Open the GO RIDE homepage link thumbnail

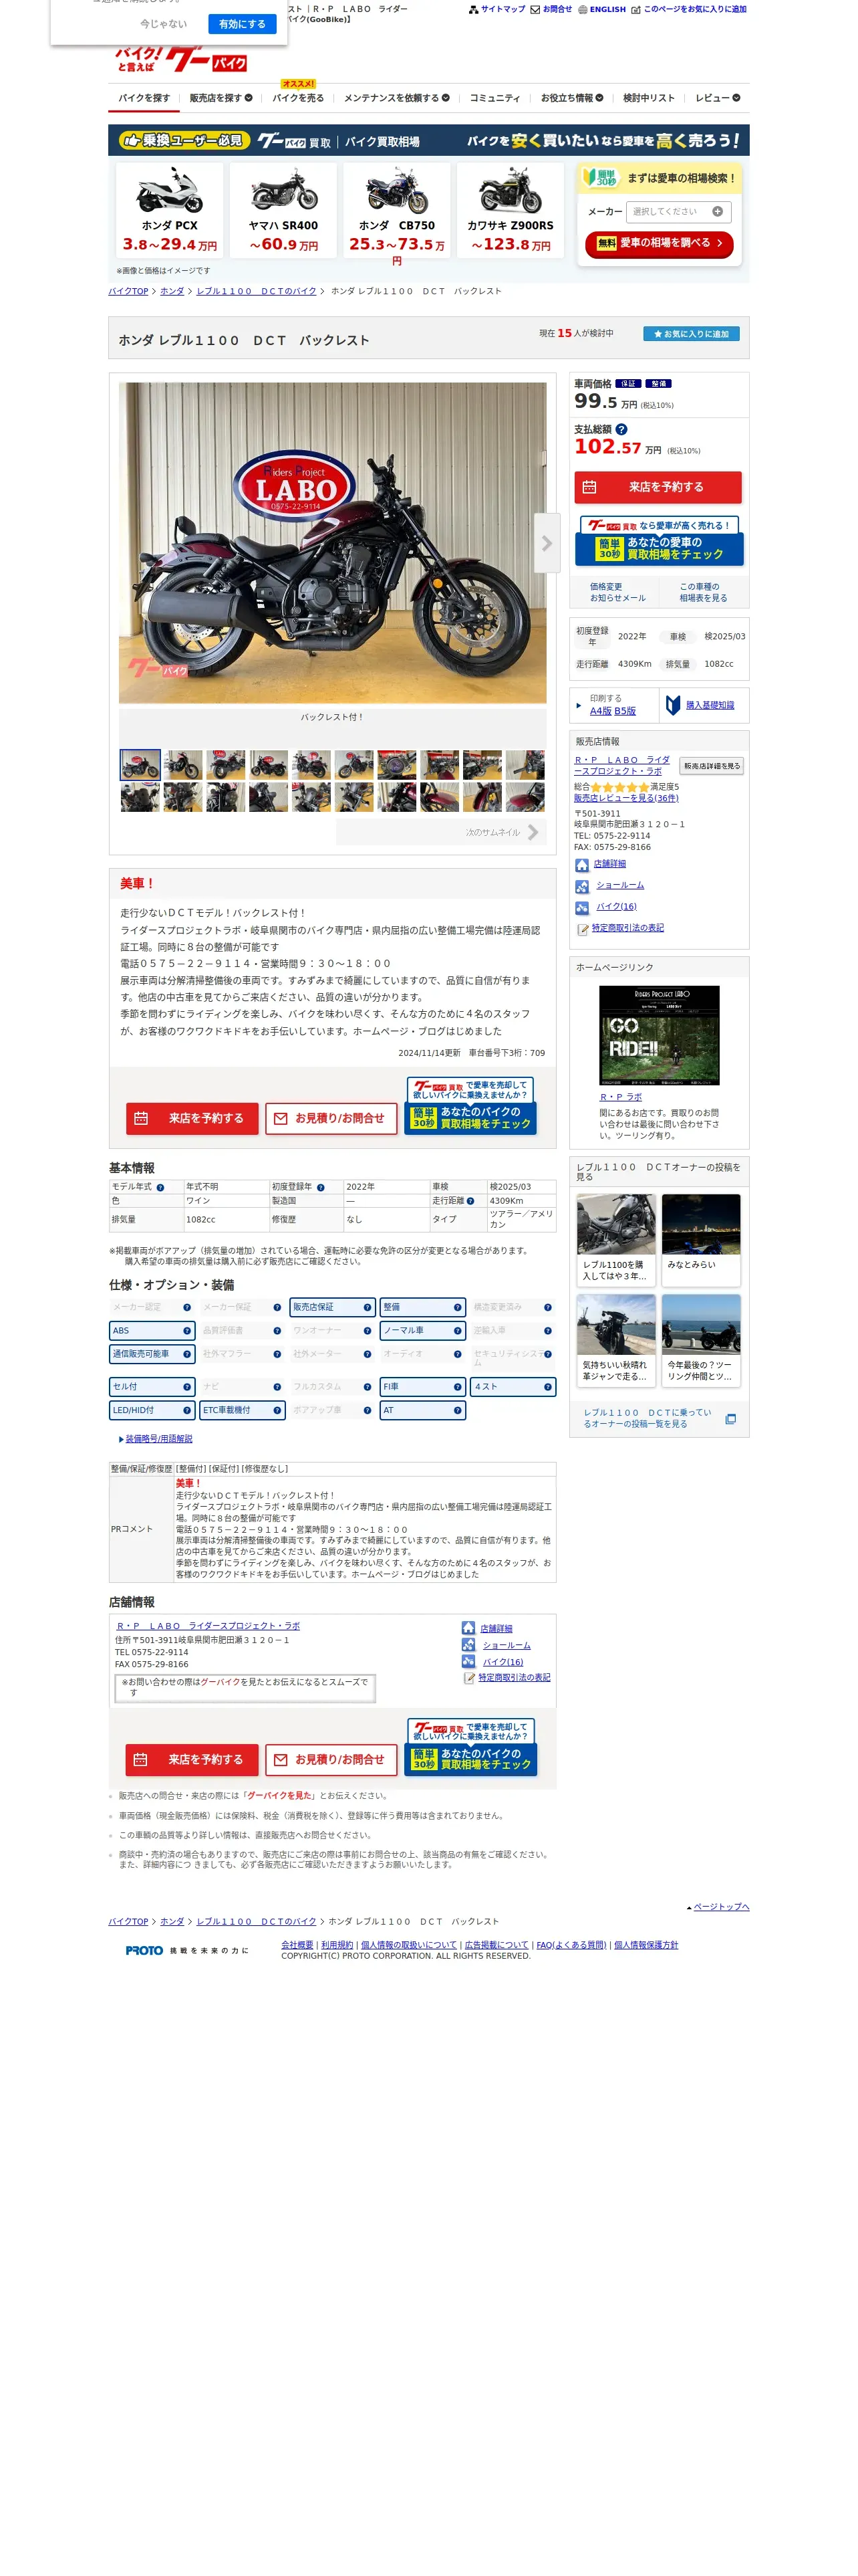[x=658, y=1035]
